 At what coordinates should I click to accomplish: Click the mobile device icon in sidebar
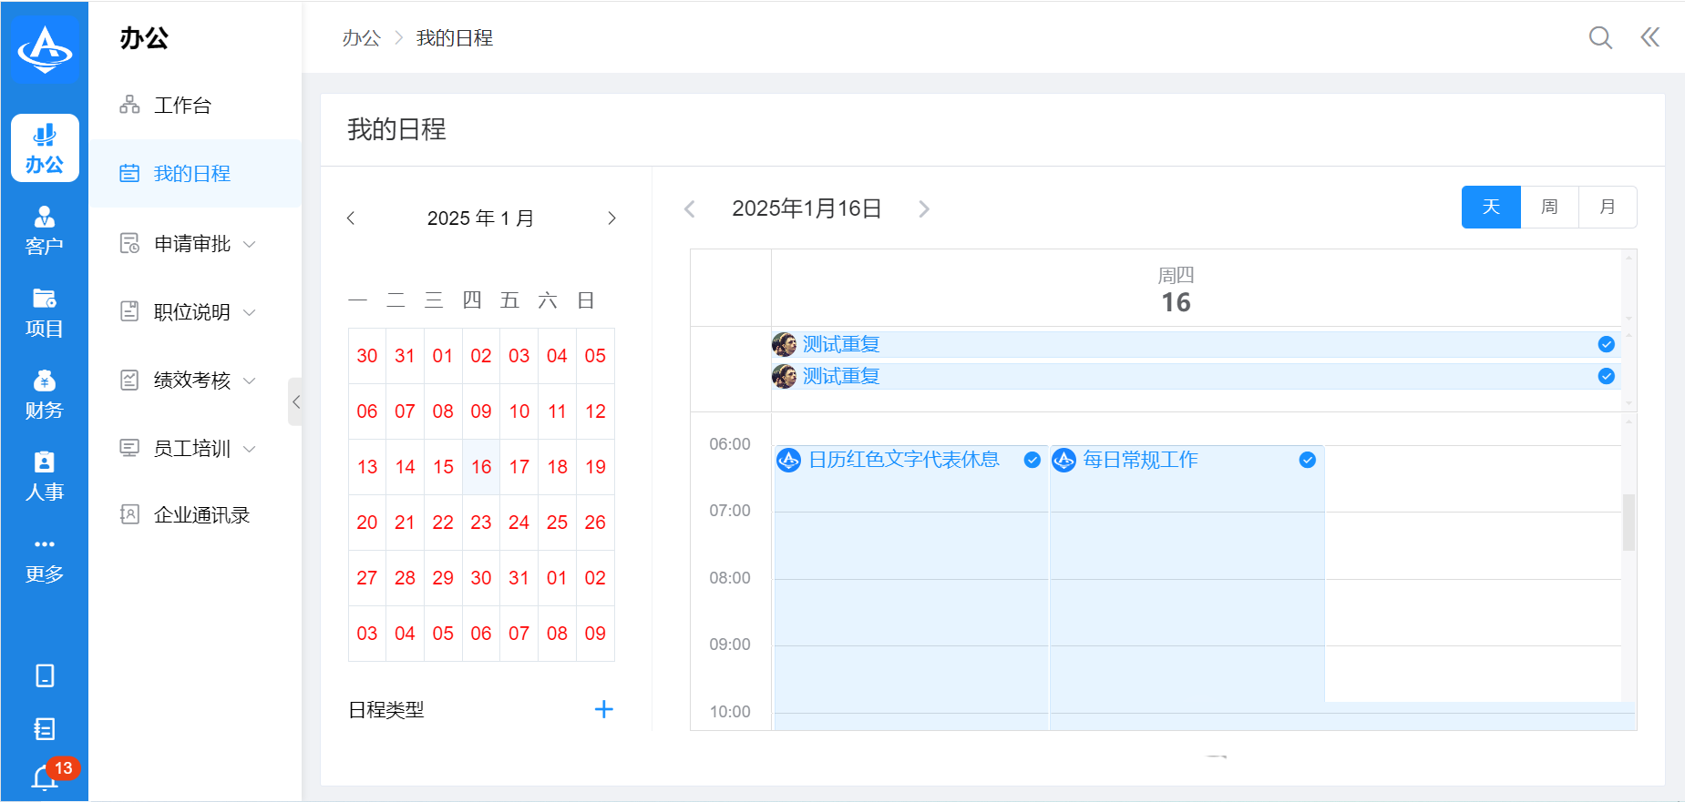[45, 675]
